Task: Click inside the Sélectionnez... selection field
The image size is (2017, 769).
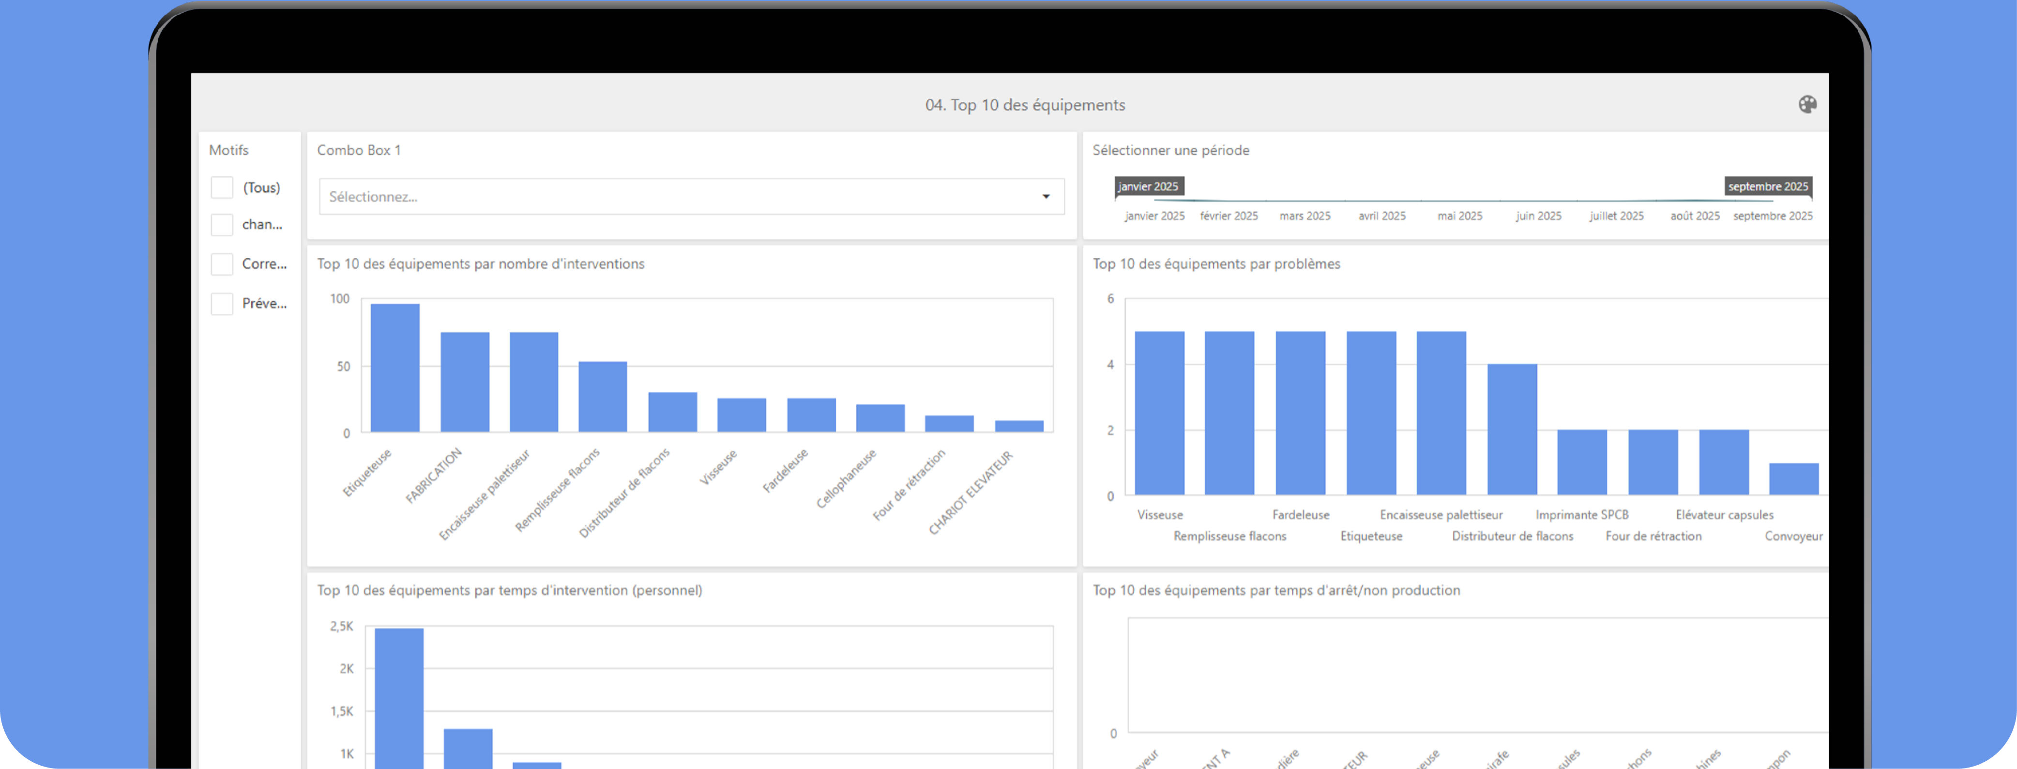Action: click(x=626, y=197)
